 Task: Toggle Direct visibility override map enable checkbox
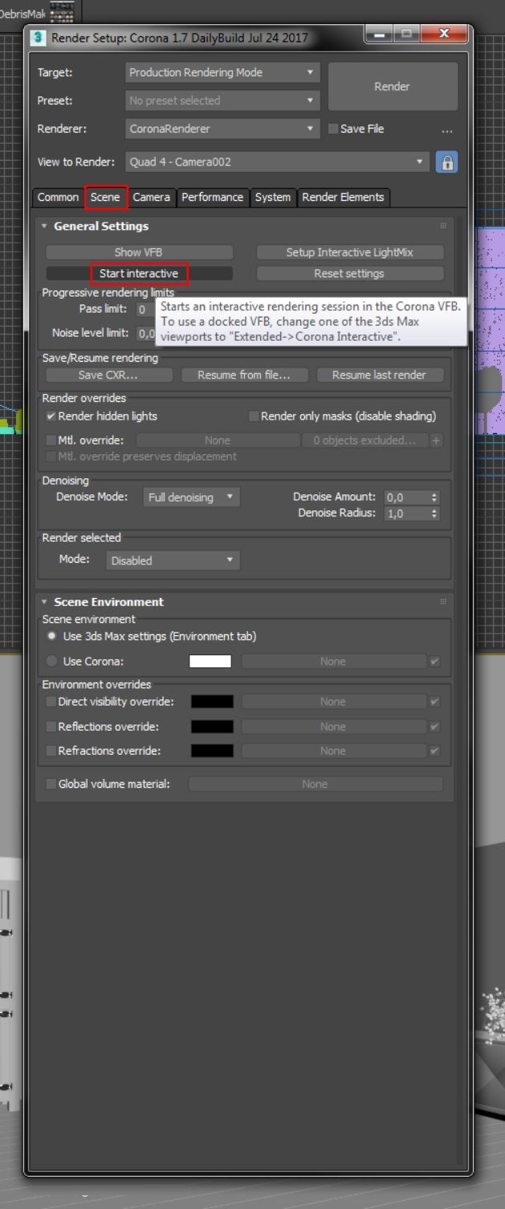tap(435, 702)
